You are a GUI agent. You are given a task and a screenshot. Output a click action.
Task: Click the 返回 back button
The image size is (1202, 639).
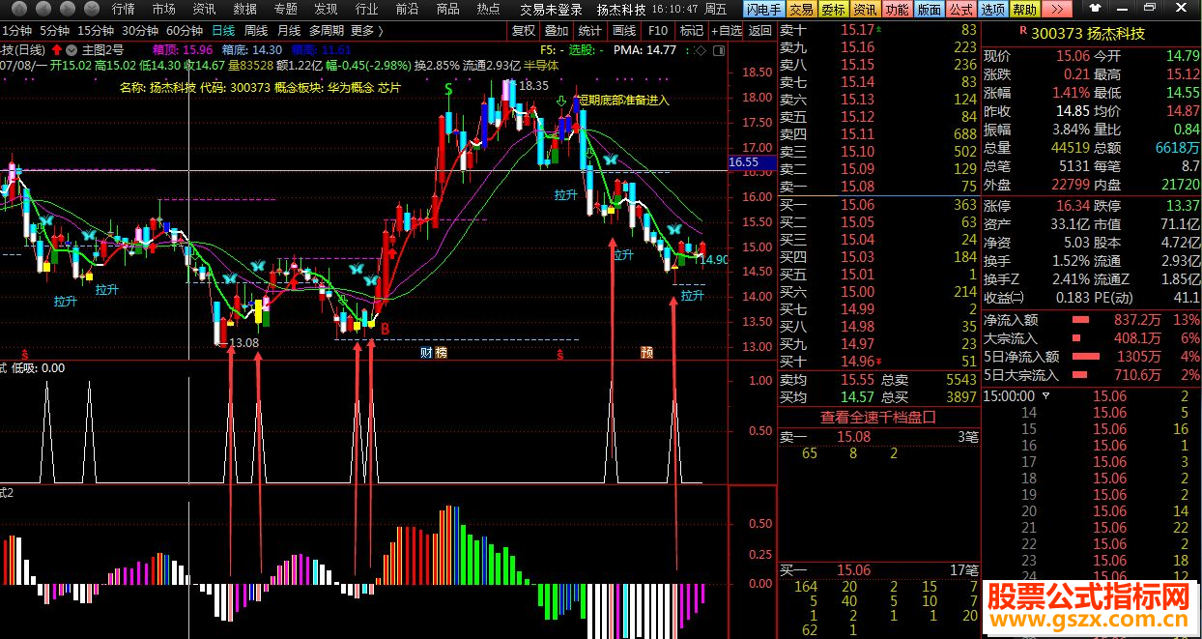point(760,30)
